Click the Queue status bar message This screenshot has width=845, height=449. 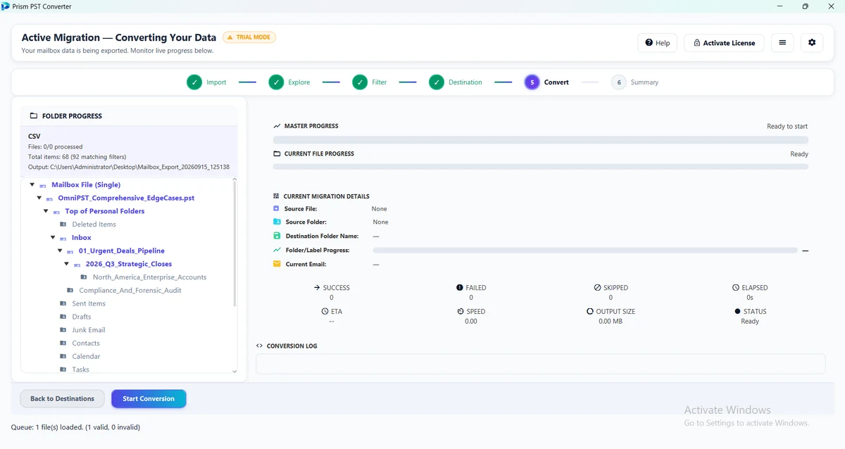click(76, 427)
